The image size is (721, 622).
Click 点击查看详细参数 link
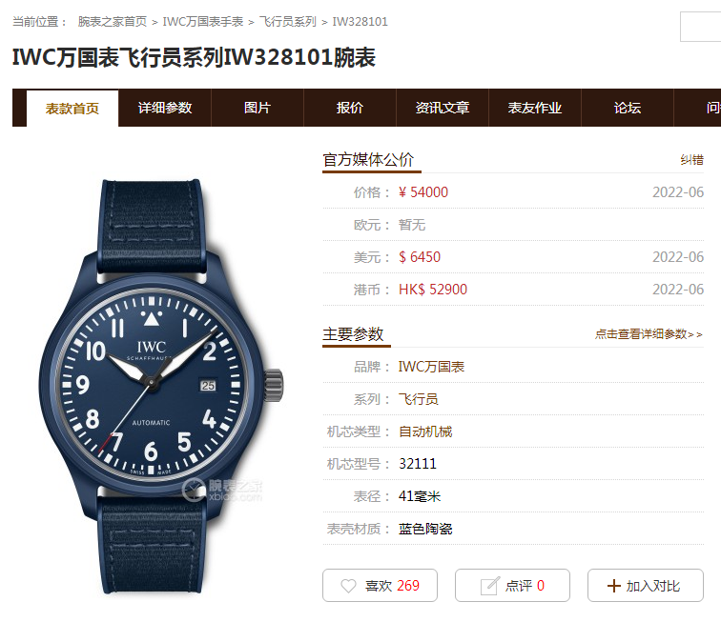649,334
